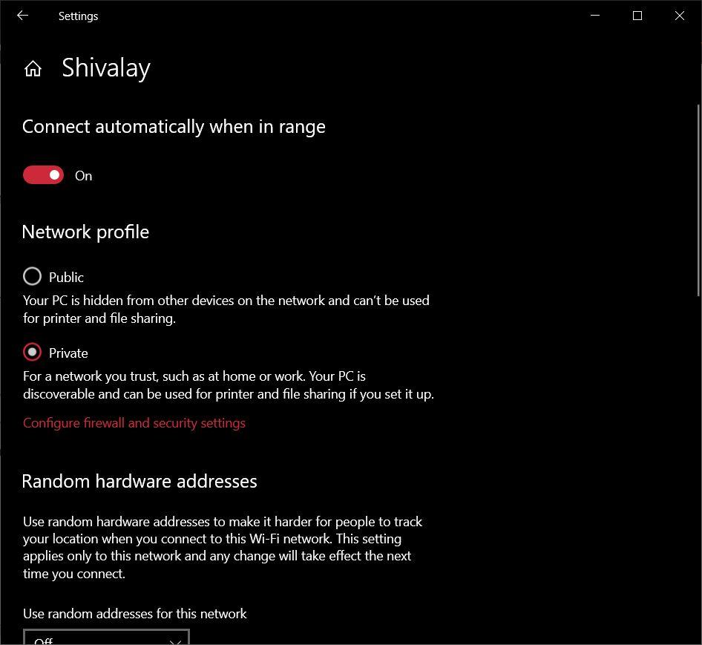Click the vertical scrollbar thumb on the right
This screenshot has height=645, width=702.
[x=698, y=200]
